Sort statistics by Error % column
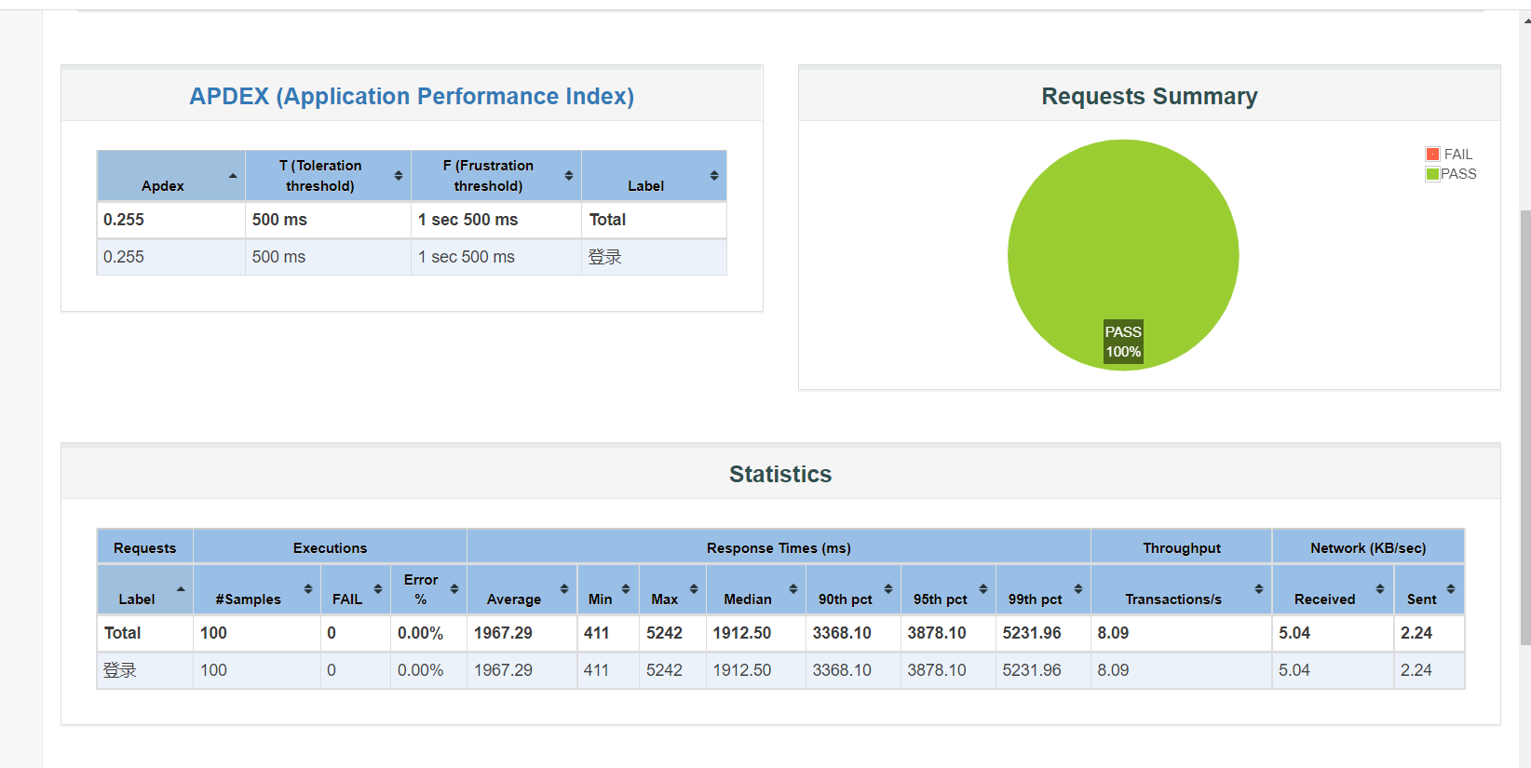The image size is (1531, 768). click(428, 589)
